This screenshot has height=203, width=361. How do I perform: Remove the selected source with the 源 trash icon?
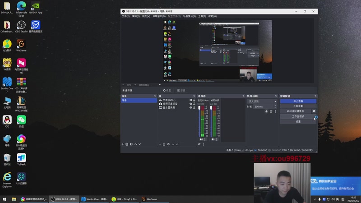tap(164, 144)
